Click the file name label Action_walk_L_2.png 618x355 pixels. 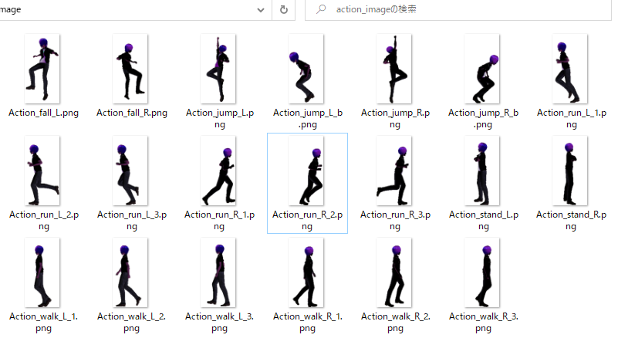(131, 323)
